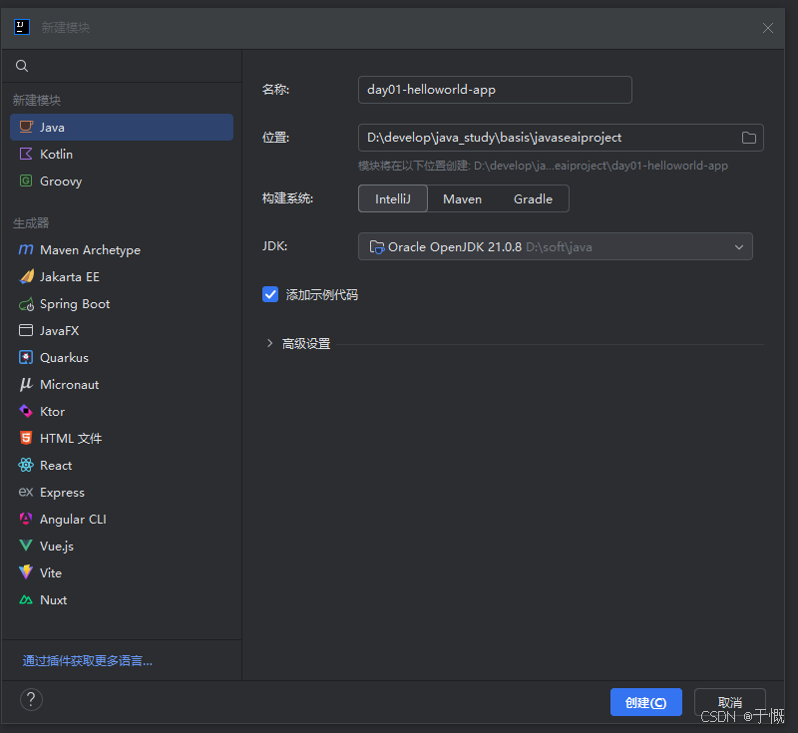798x733 pixels.
Task: Choose the Ktor generator icon
Action: (x=26, y=411)
